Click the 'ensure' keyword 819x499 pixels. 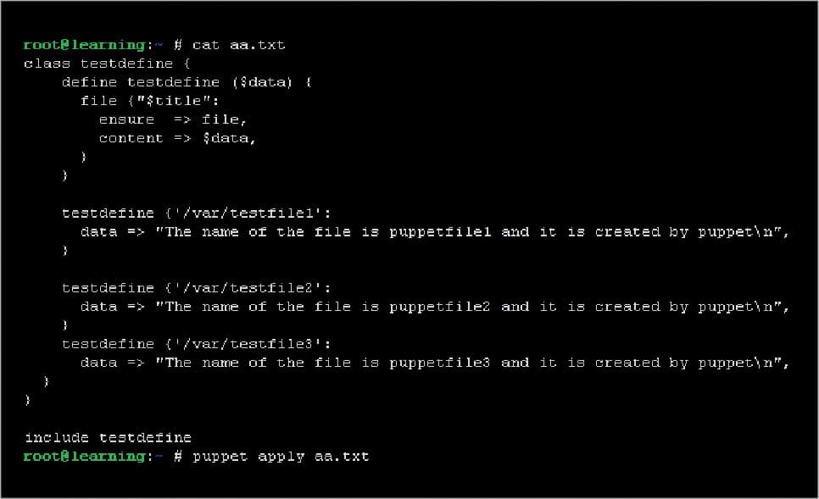click(126, 119)
